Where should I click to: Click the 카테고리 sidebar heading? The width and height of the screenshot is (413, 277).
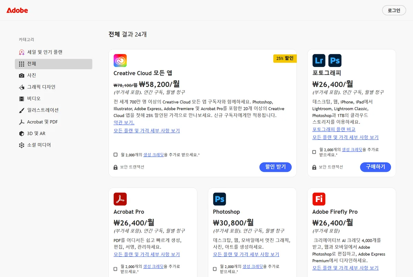point(27,40)
